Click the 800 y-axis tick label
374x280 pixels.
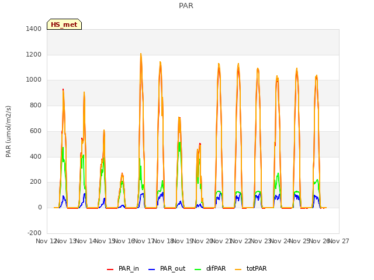click(x=36, y=105)
